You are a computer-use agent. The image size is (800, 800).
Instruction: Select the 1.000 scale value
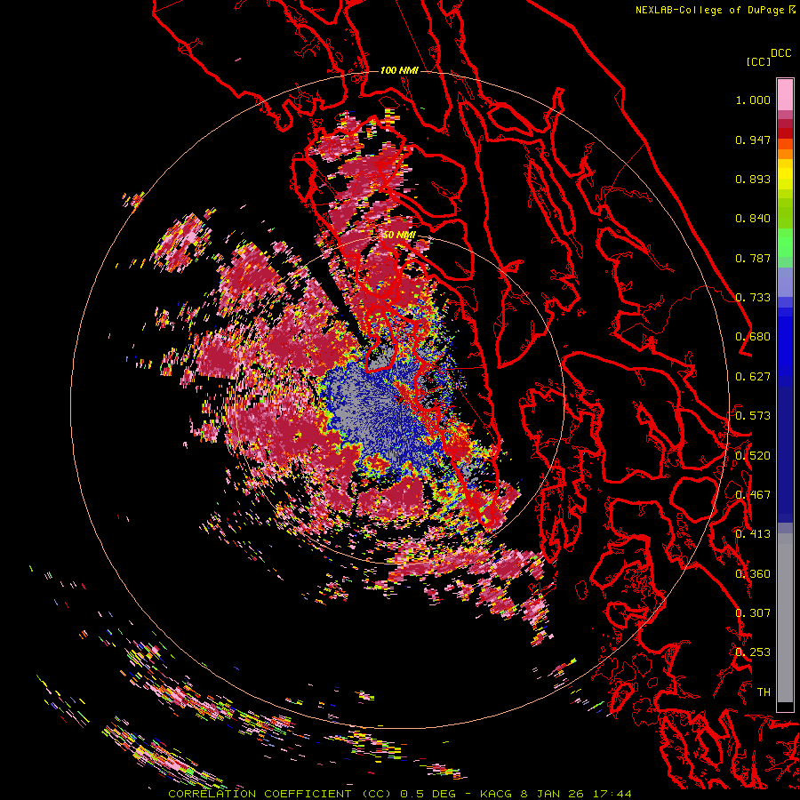pos(753,100)
